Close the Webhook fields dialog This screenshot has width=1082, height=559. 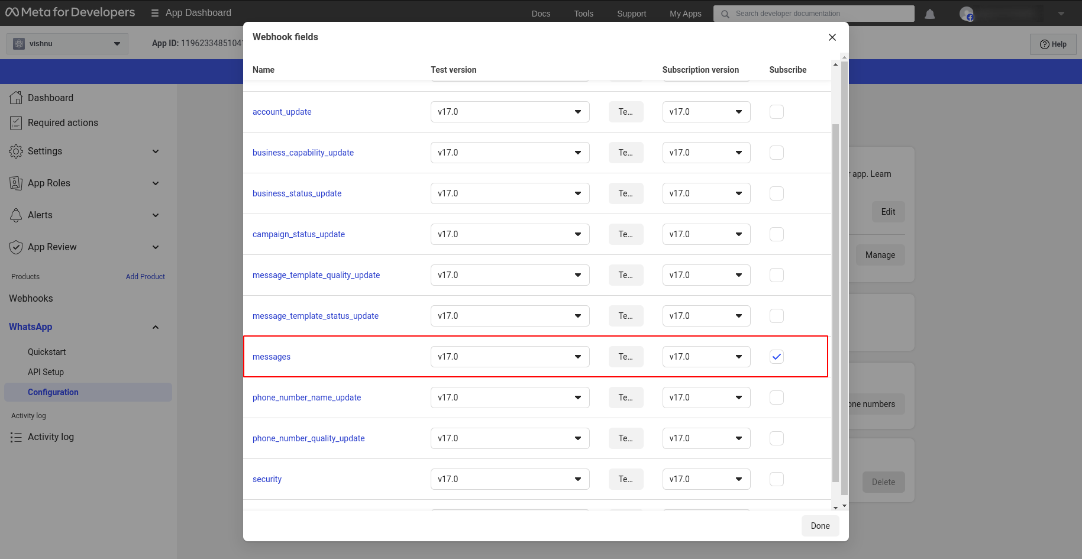pyautogui.click(x=832, y=37)
